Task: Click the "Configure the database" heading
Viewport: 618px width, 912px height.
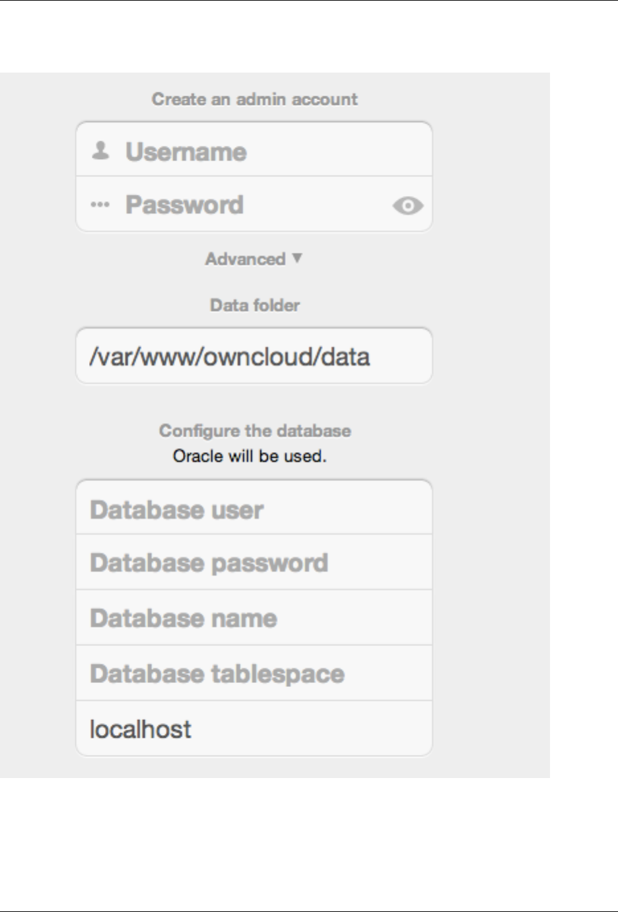Action: click(255, 431)
